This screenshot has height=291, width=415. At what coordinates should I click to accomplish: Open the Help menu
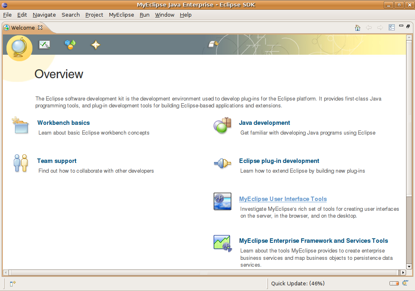click(x=186, y=15)
